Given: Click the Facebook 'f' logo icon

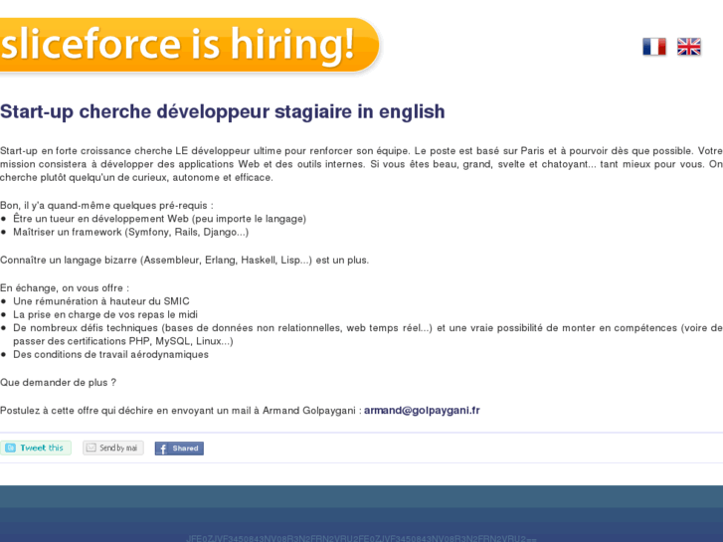Looking at the screenshot, I should pos(162,449).
